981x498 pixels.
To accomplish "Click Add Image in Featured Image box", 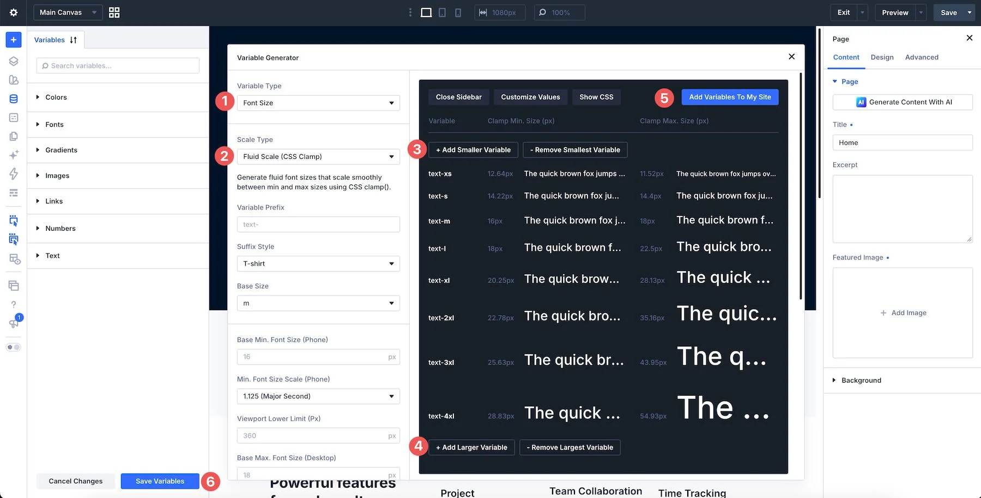I will (x=903, y=313).
